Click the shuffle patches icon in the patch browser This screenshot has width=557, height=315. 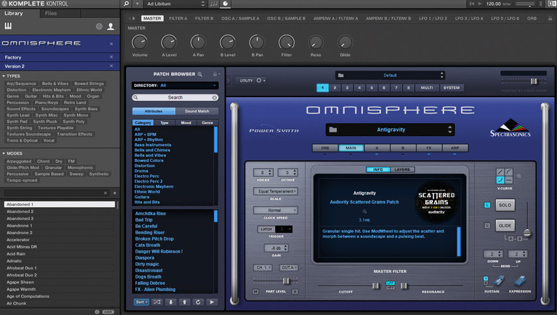pyautogui.click(x=157, y=302)
